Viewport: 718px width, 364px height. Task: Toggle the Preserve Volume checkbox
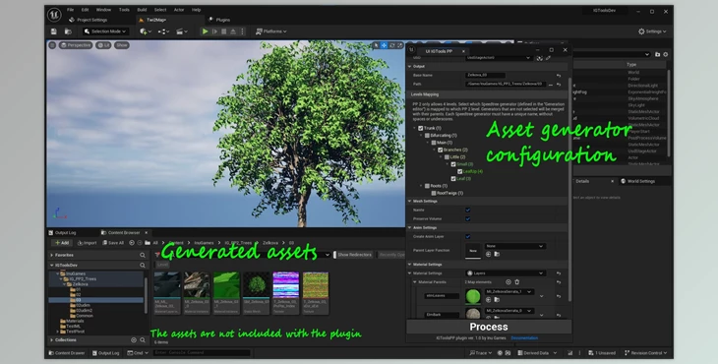(468, 218)
